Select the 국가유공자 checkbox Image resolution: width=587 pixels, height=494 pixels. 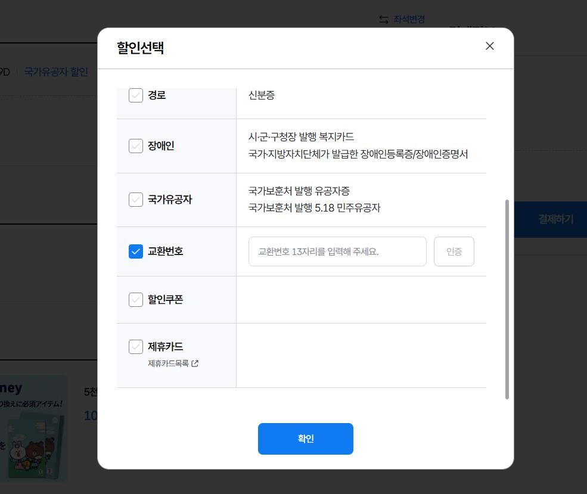(135, 200)
